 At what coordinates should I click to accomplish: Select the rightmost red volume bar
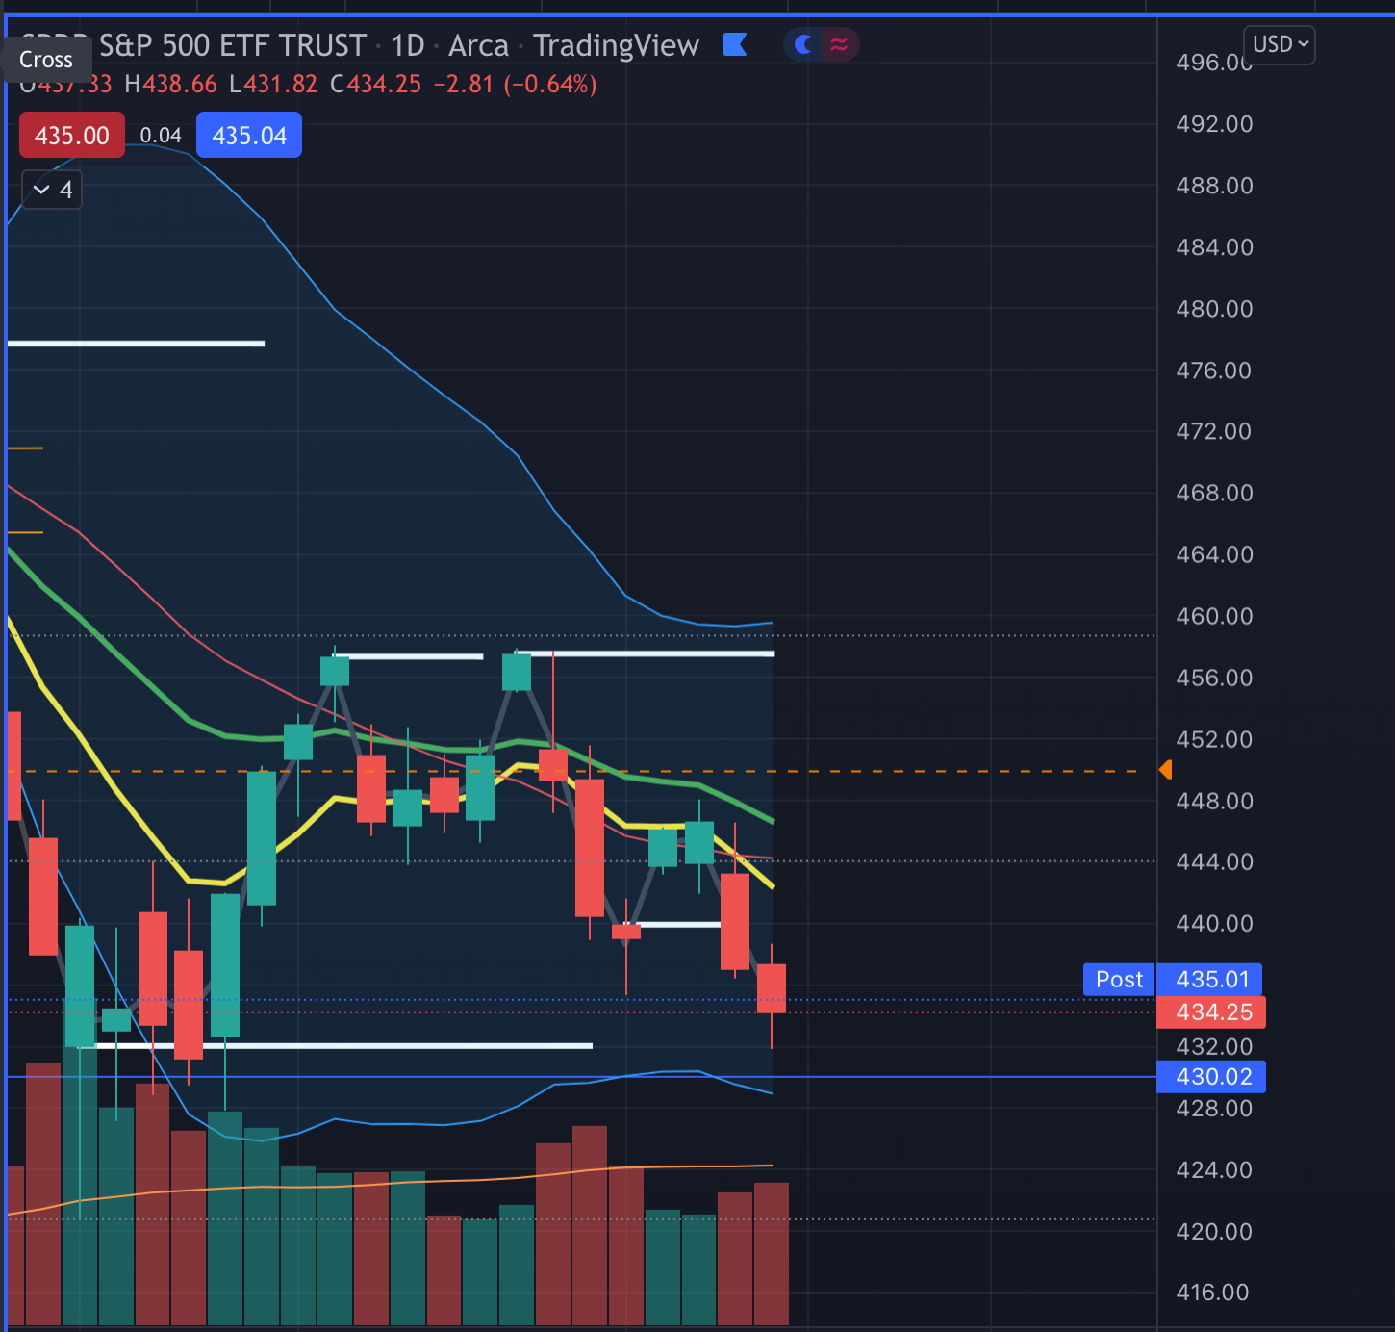772,1254
